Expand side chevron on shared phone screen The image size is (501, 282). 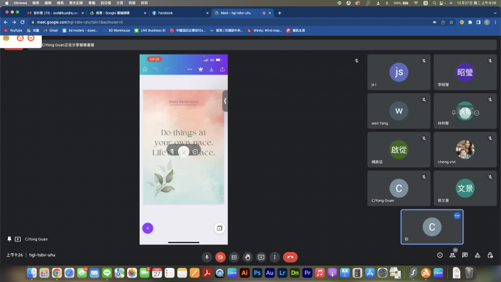(225, 101)
